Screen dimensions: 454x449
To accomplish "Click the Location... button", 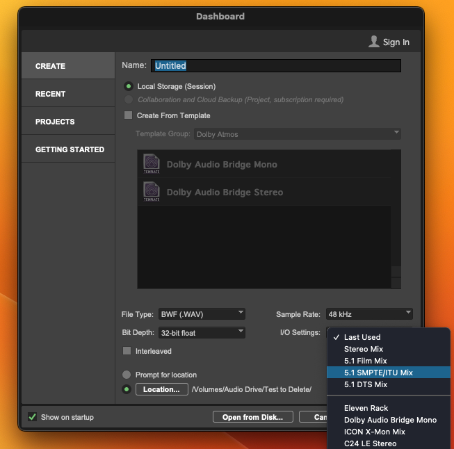I will point(161,389).
